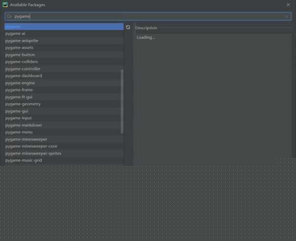Viewport: 296px width, 241px height.
Task: Click the search magnifier icon
Action: click(x=9, y=17)
